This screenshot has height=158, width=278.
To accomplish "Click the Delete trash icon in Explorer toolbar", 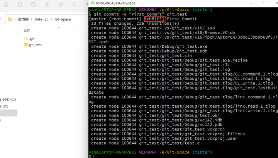I will pyautogui.click(x=74, y=4).
